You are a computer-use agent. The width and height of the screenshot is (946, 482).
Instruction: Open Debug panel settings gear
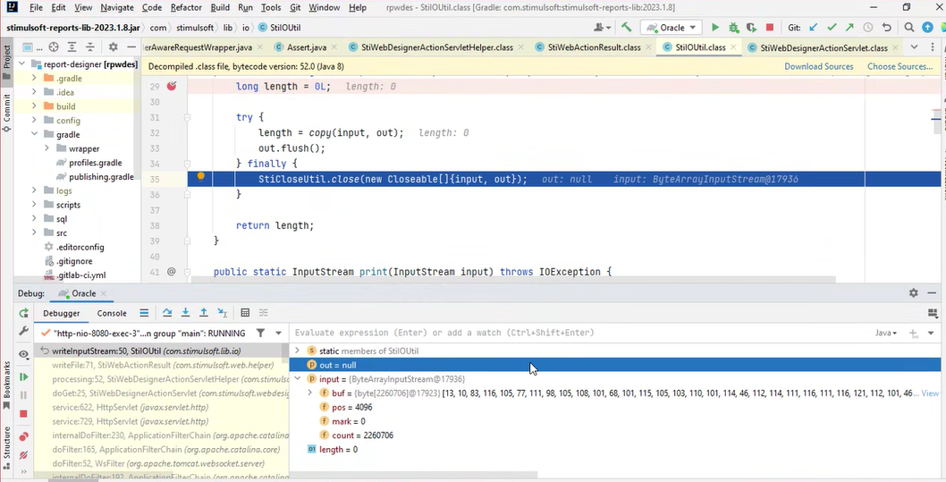pyautogui.click(x=914, y=293)
